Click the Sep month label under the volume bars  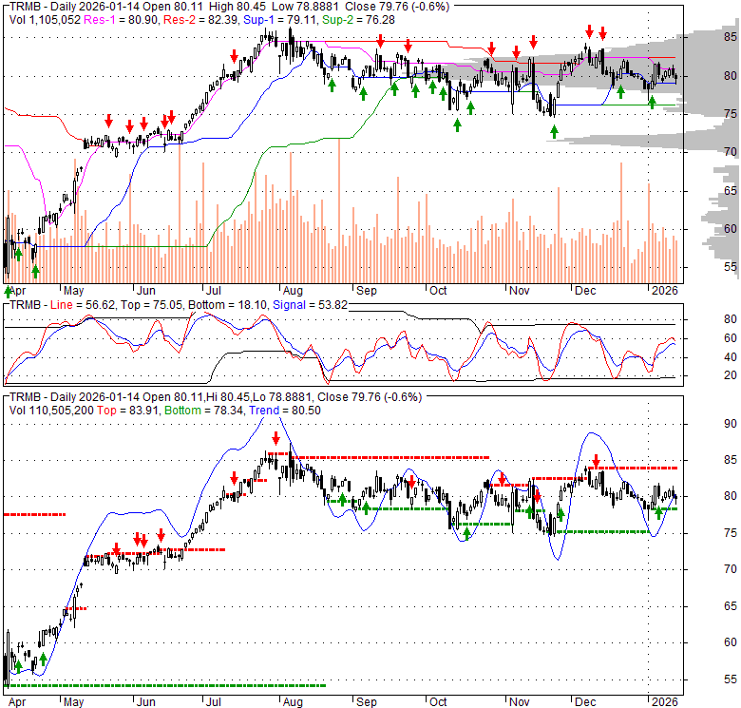pyautogui.click(x=367, y=290)
